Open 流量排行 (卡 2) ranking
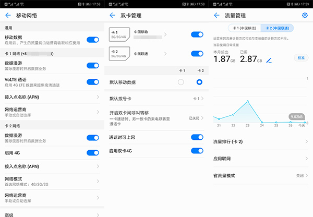Image resolution: width=313 pixels, height=217 pixels. (x=261, y=141)
